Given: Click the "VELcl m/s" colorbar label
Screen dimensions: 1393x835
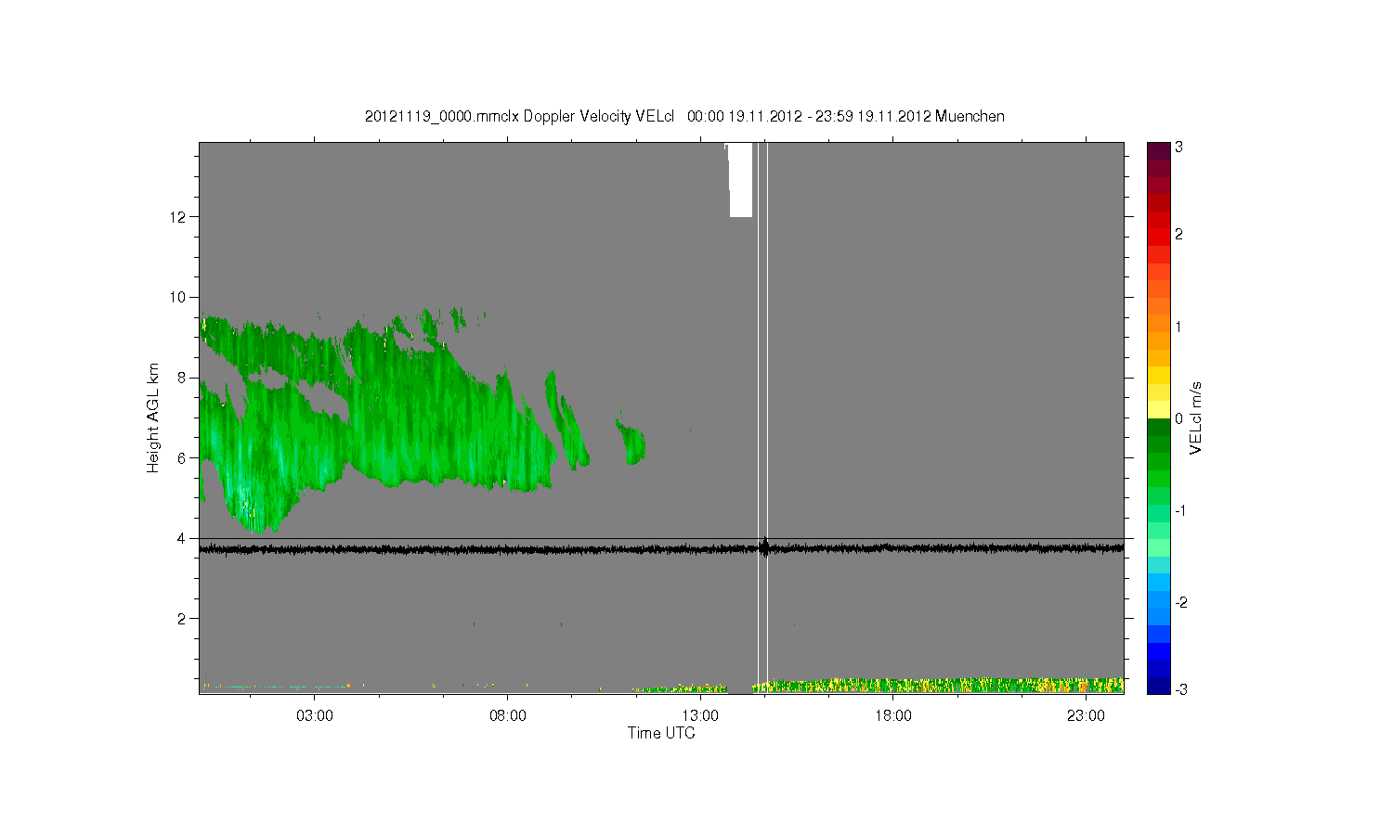Looking at the screenshot, I should click(1196, 417).
